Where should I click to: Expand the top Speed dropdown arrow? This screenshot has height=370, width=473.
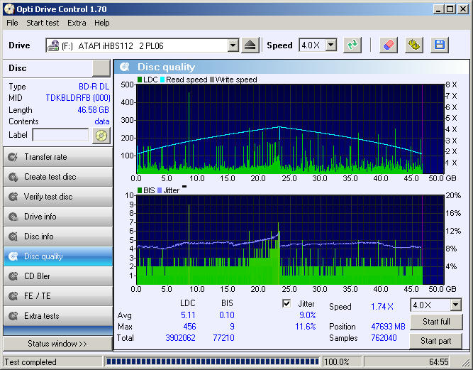pos(331,45)
